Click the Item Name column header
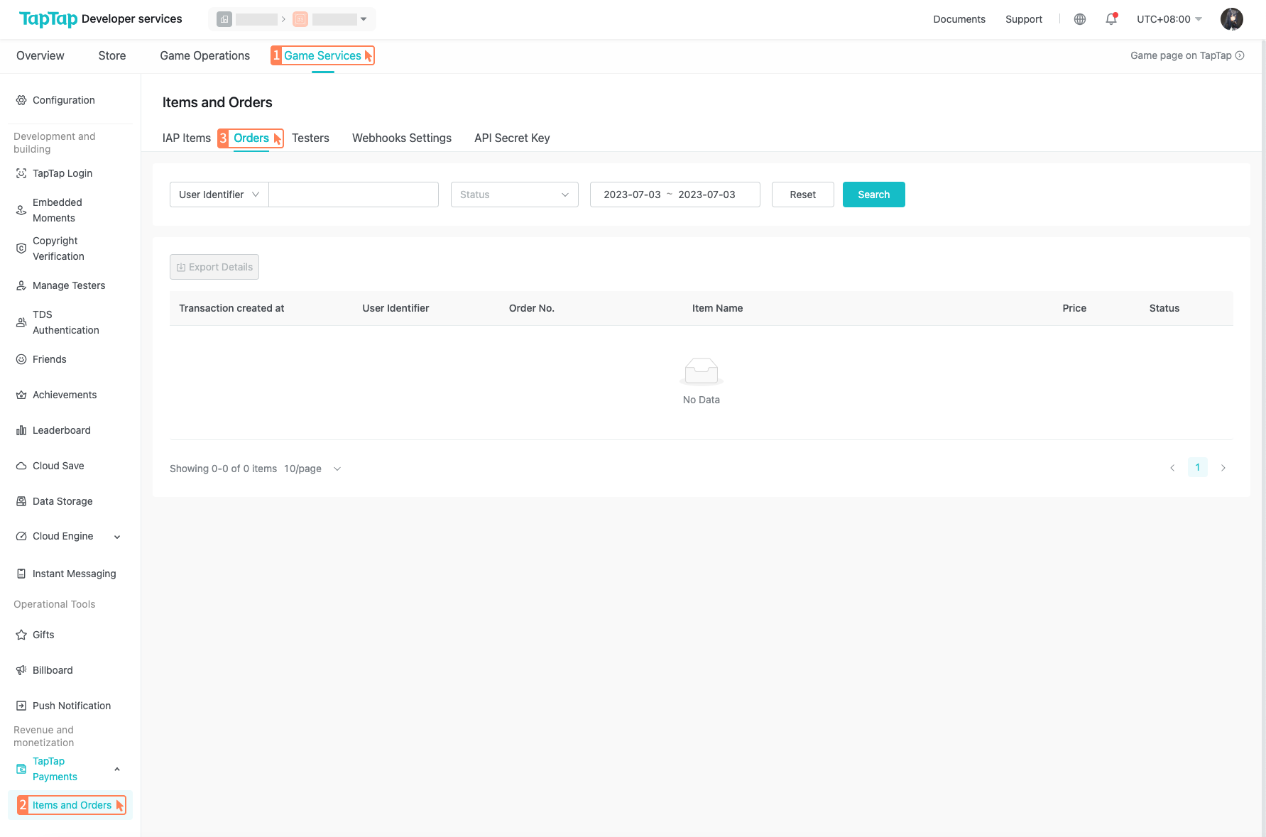Viewport: 1266px width, 837px height. [718, 308]
